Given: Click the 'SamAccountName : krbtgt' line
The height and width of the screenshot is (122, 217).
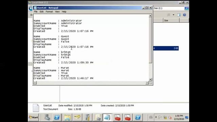Looking at the screenshot, I should click(x=52, y=55).
